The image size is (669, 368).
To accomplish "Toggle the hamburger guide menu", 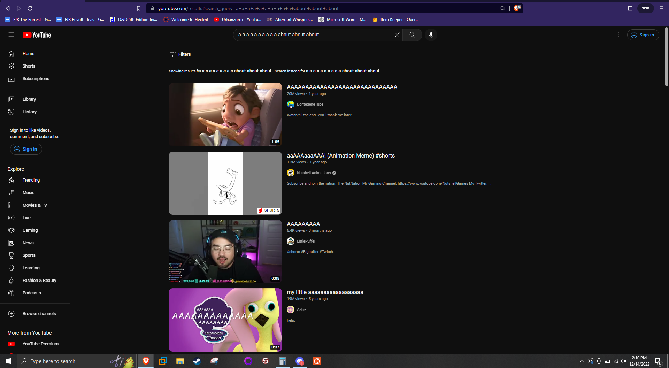I will coord(11,35).
